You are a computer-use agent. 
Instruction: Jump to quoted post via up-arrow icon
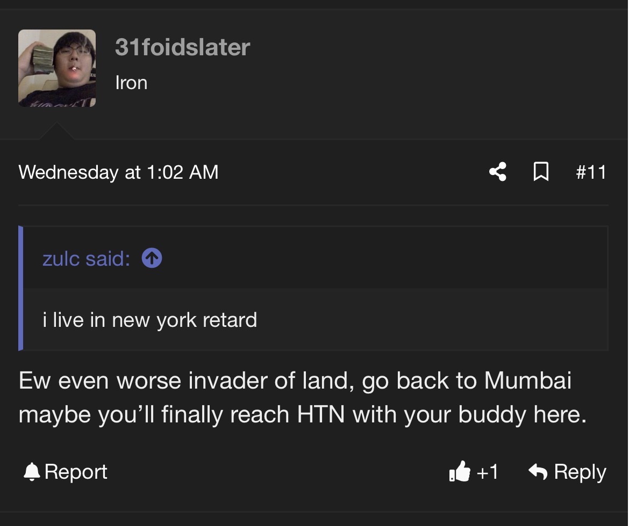152,258
